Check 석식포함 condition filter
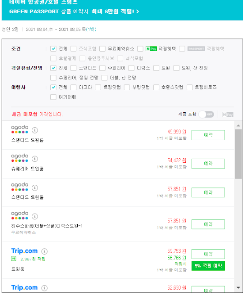Screen dimensions: 245x298 point(120,58)
